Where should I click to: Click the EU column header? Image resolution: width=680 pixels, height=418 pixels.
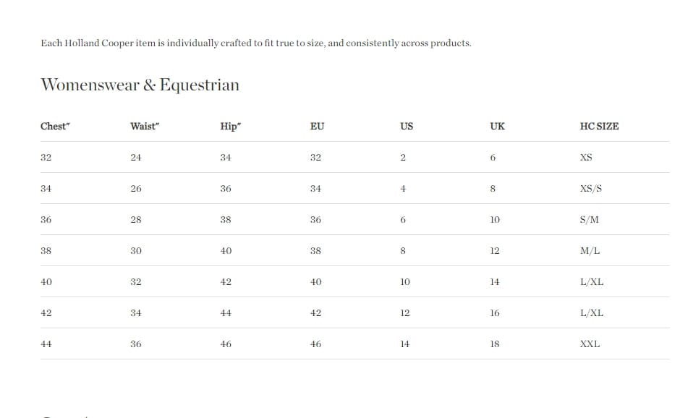[317, 127]
